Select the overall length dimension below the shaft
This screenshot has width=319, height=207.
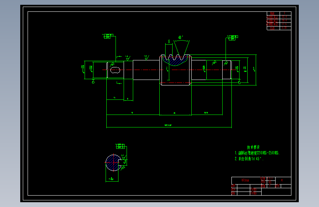pyautogui.click(x=168, y=125)
